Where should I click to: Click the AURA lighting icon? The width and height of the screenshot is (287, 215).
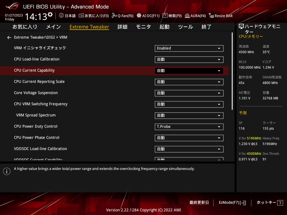[187, 16]
